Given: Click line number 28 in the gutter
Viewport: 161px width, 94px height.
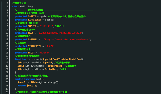Looking at the screenshot, I should pyautogui.click(x=7, y=92).
